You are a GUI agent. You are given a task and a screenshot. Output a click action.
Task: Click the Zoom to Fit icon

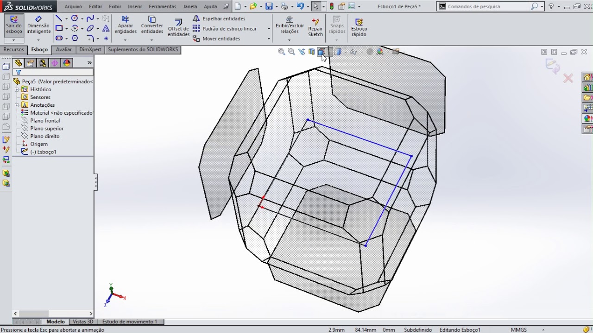[x=281, y=52]
